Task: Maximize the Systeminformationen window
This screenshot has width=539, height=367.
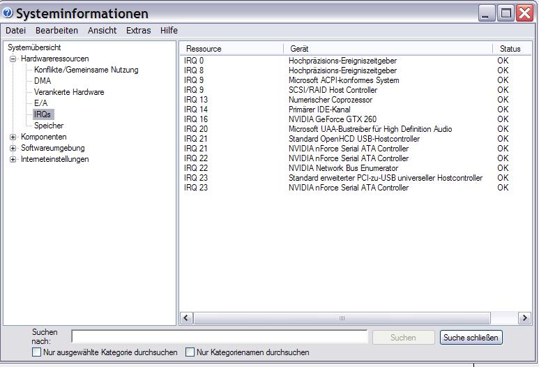Action: tap(506, 13)
